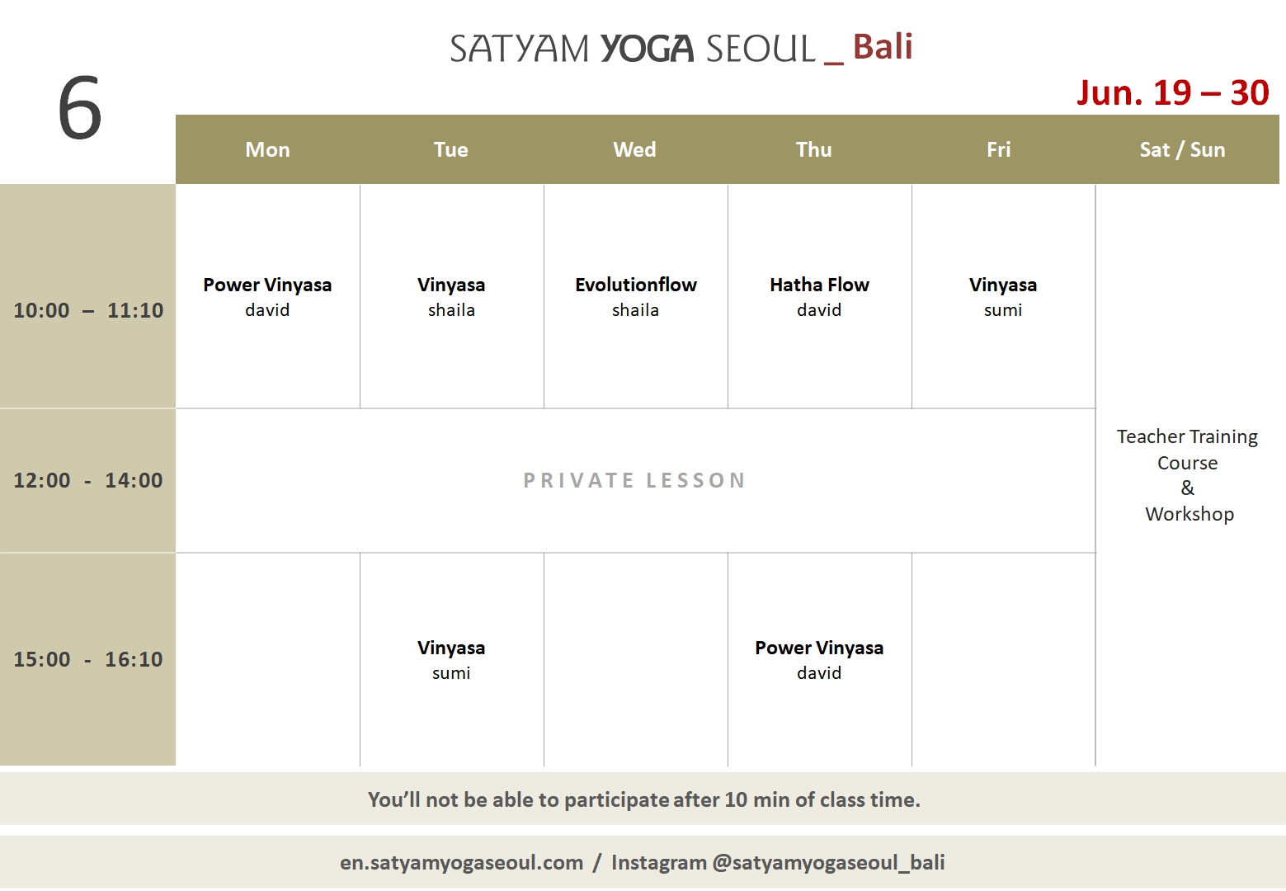Select the Sat / Sun column header
1286x891 pixels.
[x=1182, y=149]
